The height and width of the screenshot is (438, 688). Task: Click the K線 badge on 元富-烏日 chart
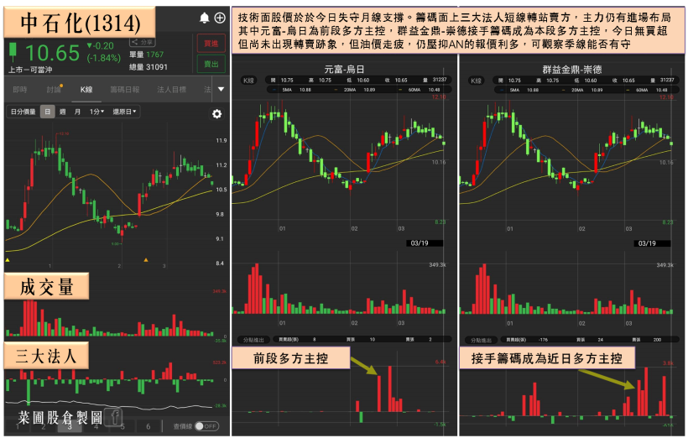click(x=249, y=81)
